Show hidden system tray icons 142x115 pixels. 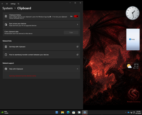[x=126, y=112]
